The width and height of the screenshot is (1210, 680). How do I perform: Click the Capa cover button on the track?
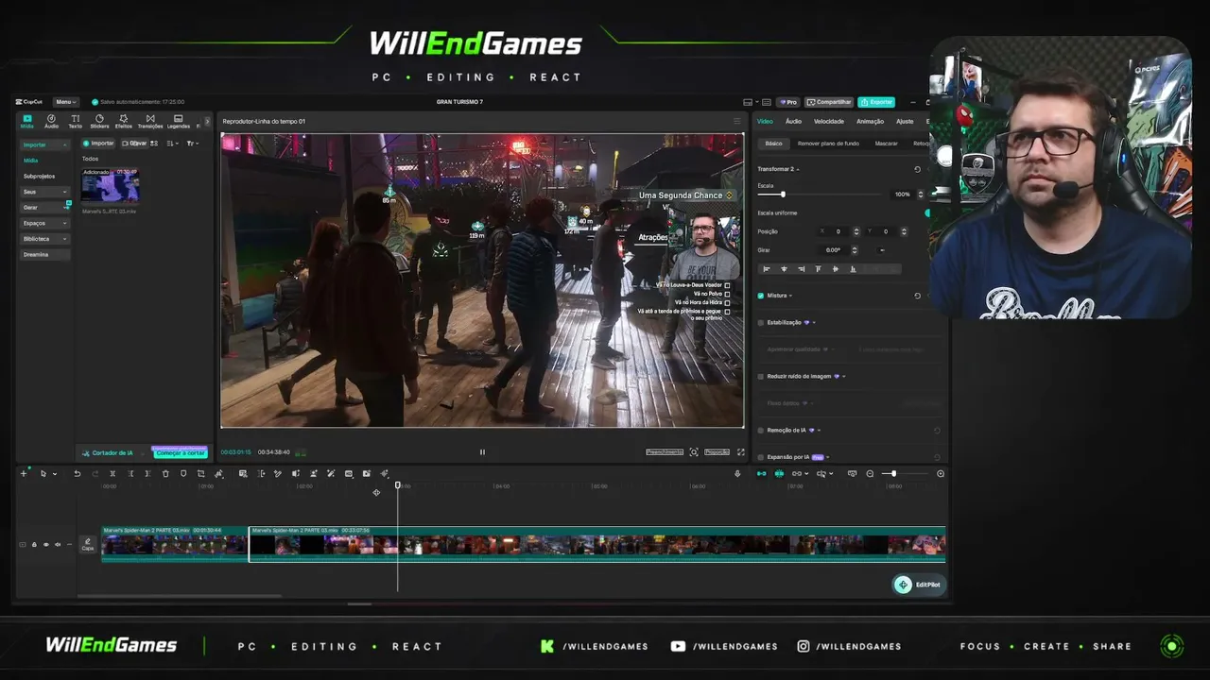(x=88, y=544)
